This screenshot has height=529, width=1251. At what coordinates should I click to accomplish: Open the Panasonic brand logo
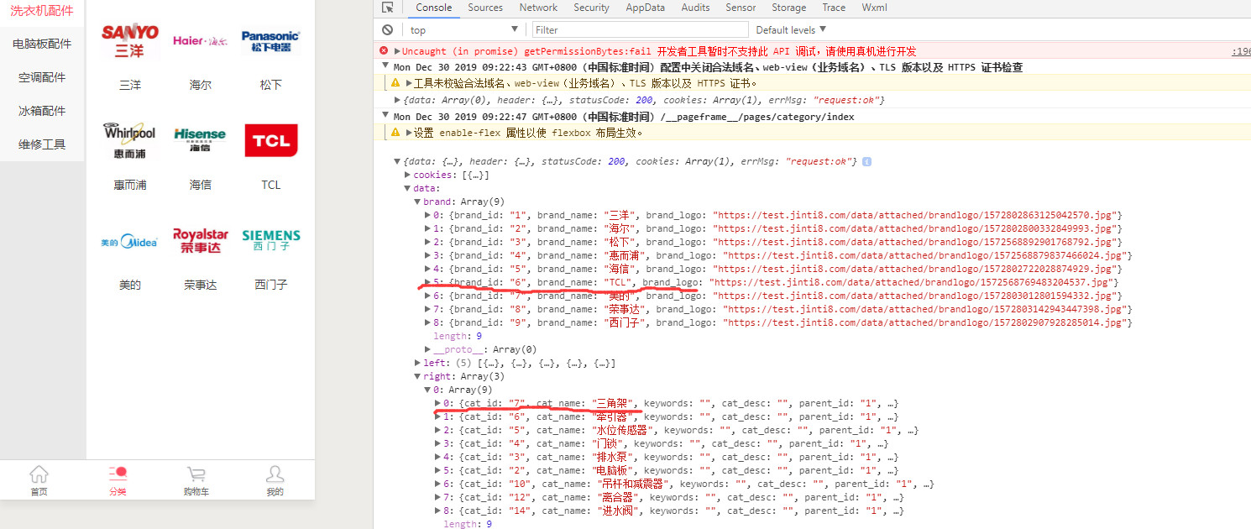pyautogui.click(x=270, y=41)
